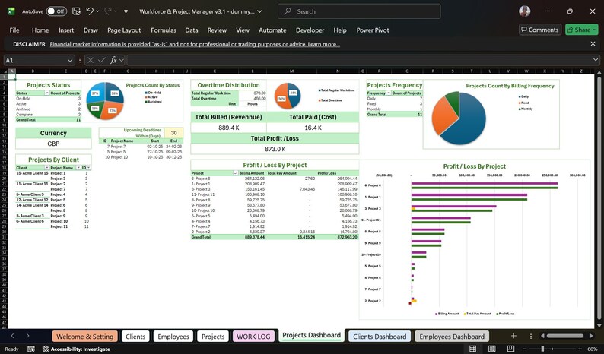Open the Welcome & Setting sheet tab
This screenshot has height=354, width=604.
point(84,337)
